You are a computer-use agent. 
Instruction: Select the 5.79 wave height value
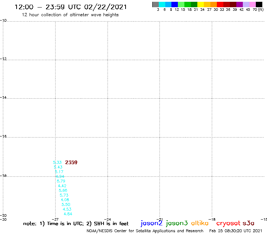click(x=61, y=181)
